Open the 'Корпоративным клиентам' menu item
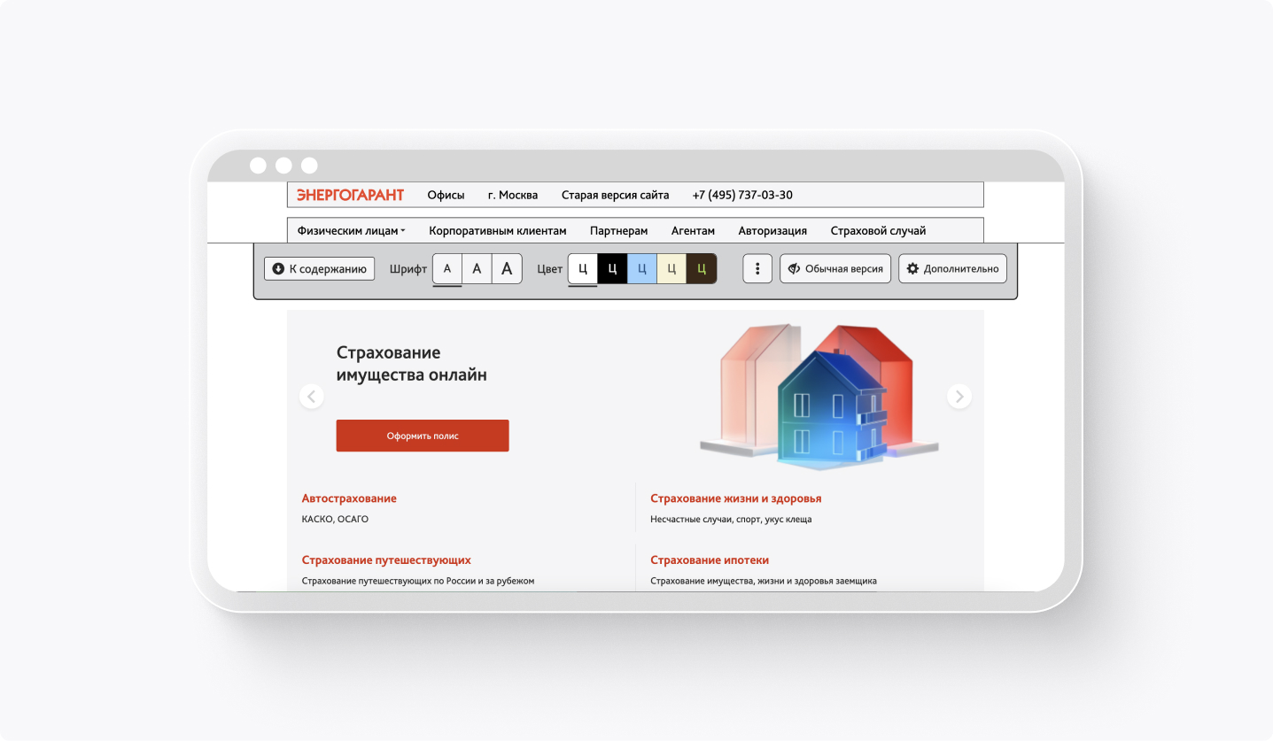 [497, 229]
